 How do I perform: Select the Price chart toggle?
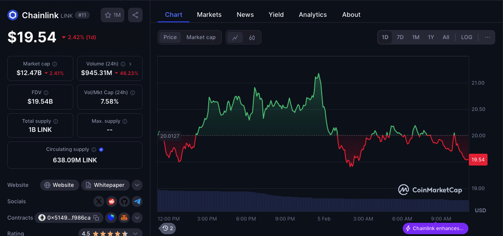[x=170, y=37]
